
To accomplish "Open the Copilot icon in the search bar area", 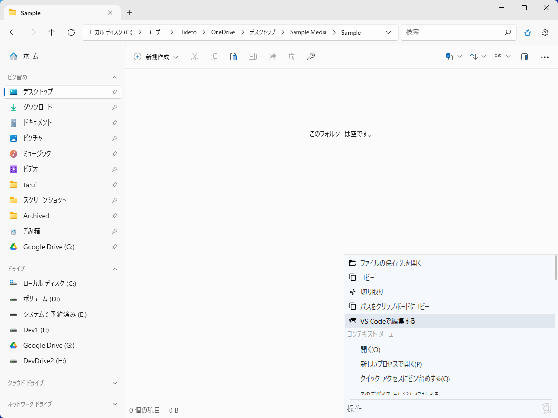I will (527, 32).
